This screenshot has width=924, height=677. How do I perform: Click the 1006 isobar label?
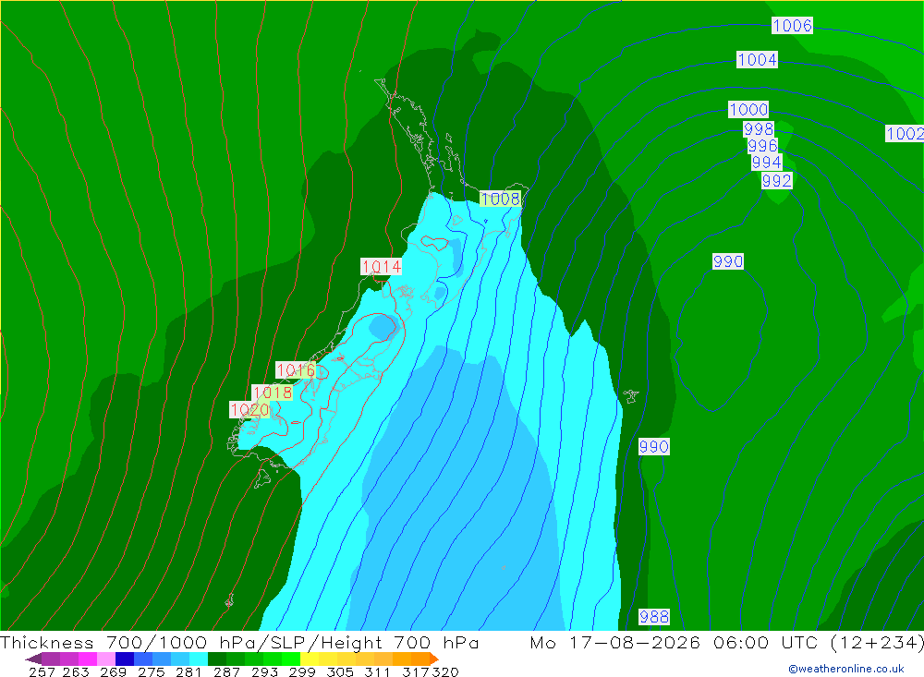(792, 25)
